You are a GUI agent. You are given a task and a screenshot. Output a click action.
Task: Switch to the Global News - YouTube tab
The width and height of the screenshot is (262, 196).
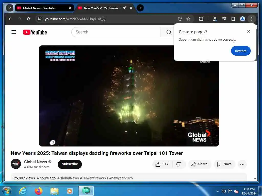(44, 8)
